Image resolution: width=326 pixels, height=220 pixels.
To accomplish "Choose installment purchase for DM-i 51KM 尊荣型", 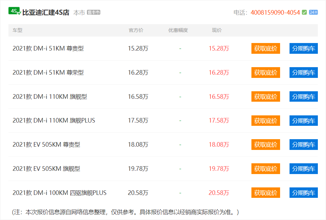I will click(x=304, y=73).
